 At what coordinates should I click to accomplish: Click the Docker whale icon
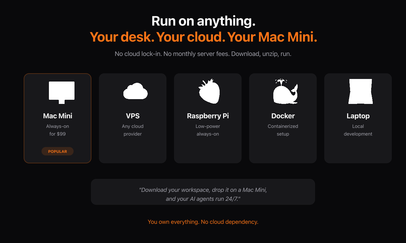point(285,91)
